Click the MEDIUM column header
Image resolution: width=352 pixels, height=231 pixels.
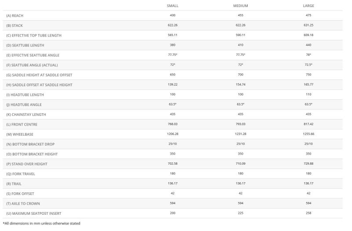(240, 6)
